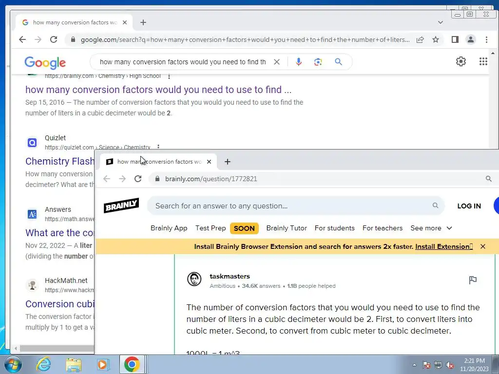The height and width of the screenshot is (374, 499).
Task: Expand the tab search chevron in Google window
Action: (x=441, y=22)
